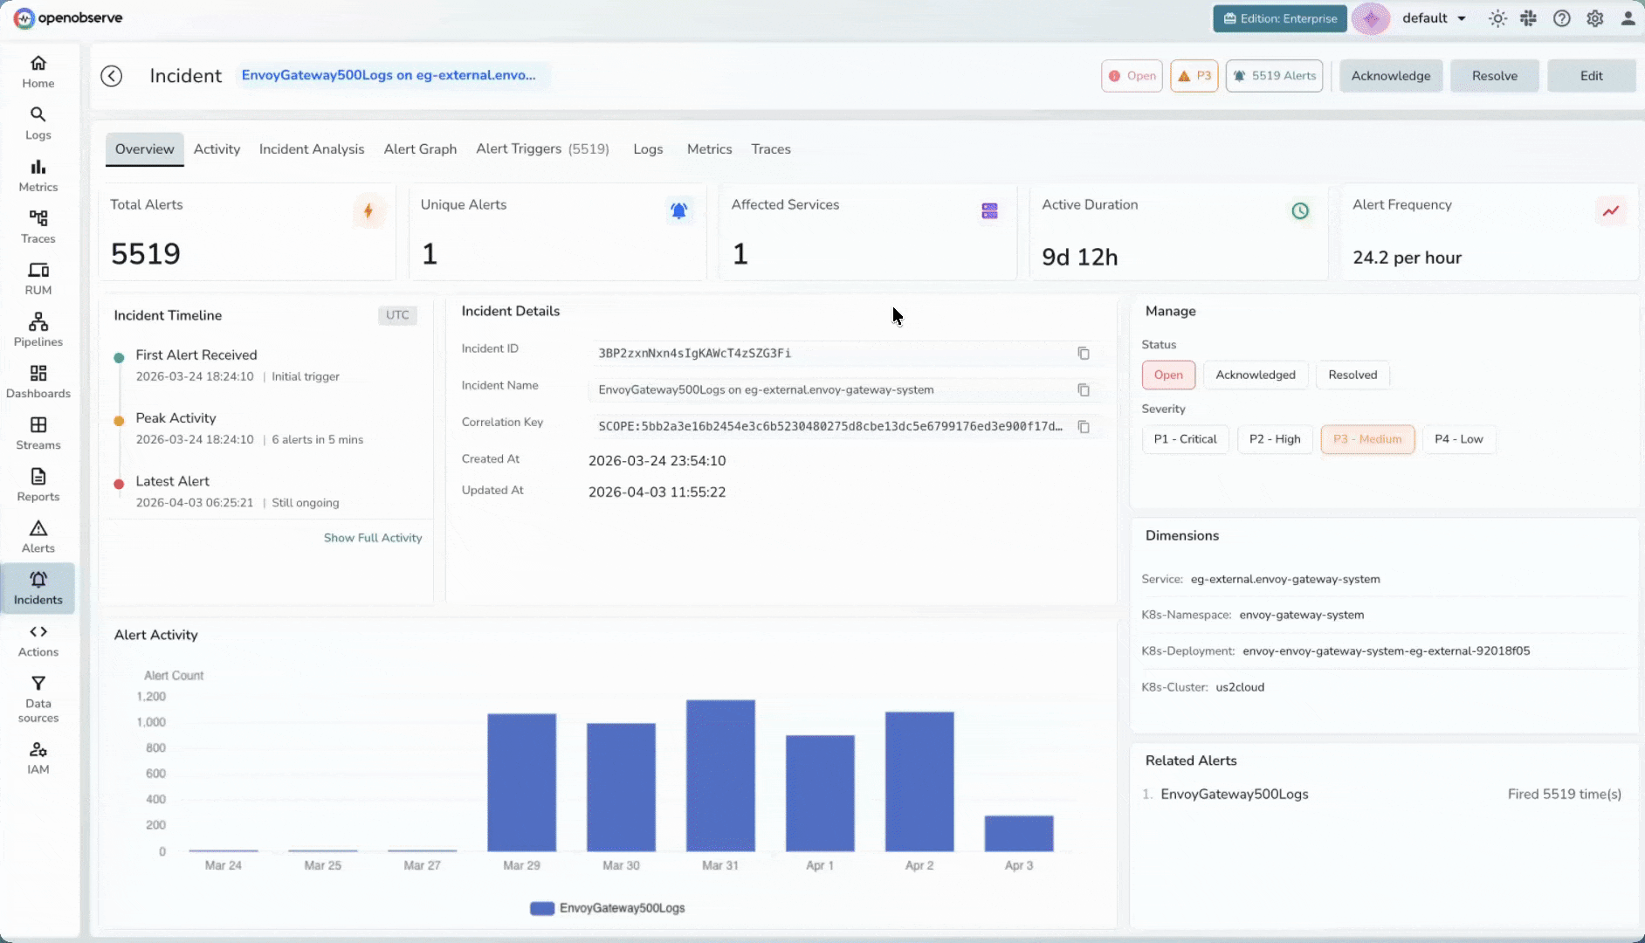Go back using the back arrow icon

coord(111,75)
